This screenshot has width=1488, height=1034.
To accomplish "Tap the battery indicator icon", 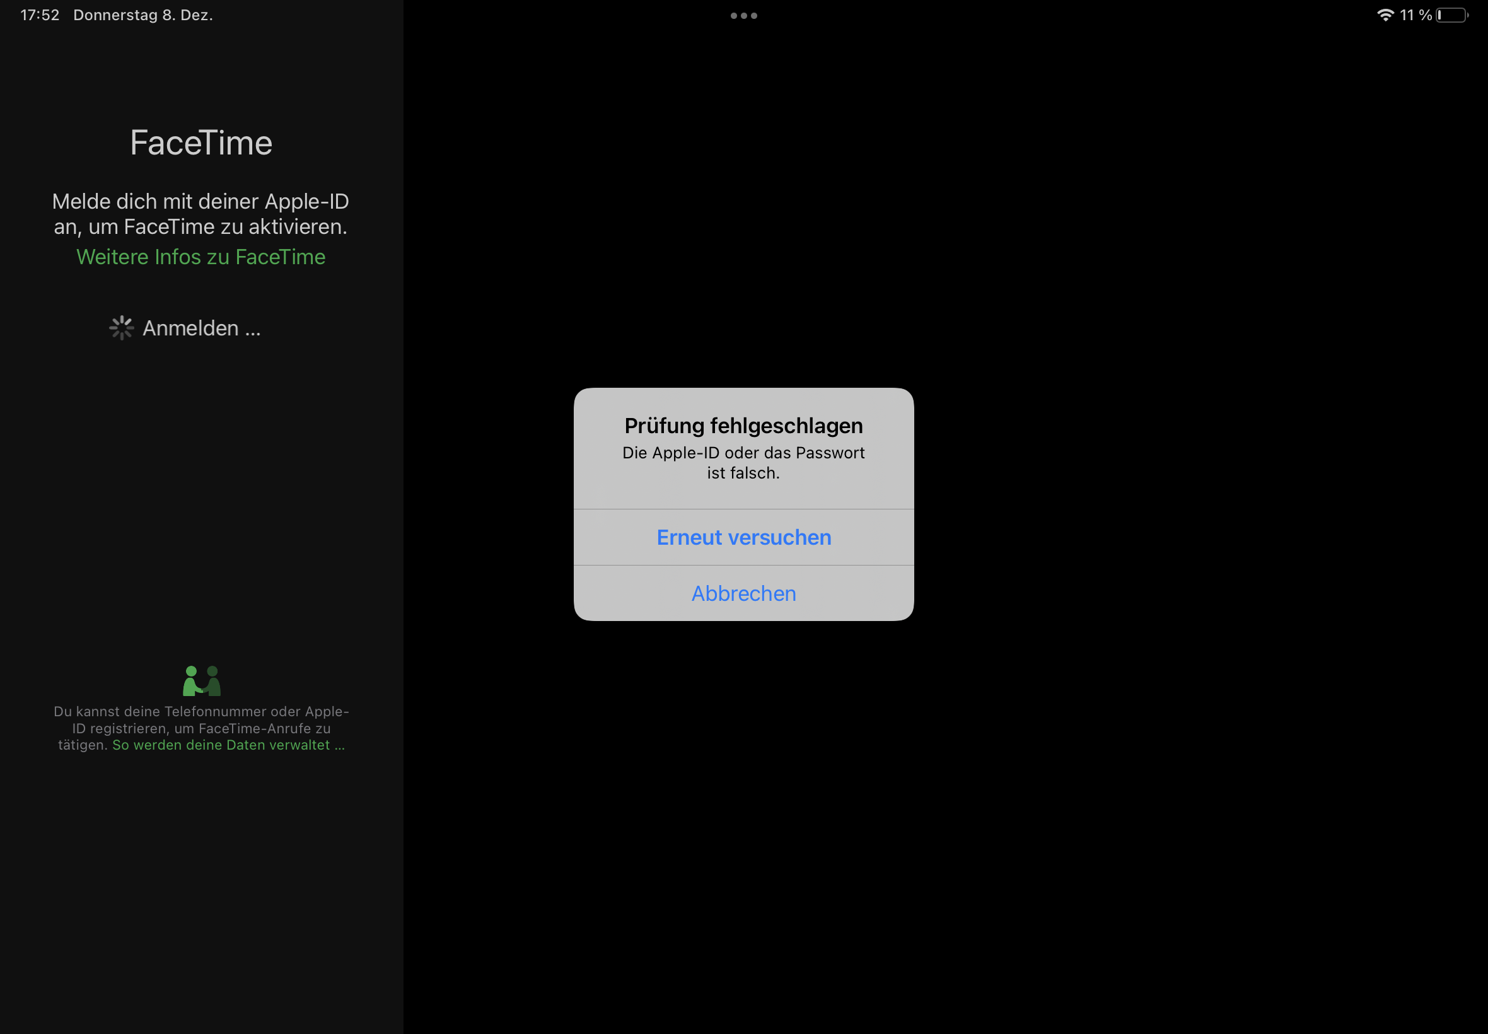I will pos(1451,15).
